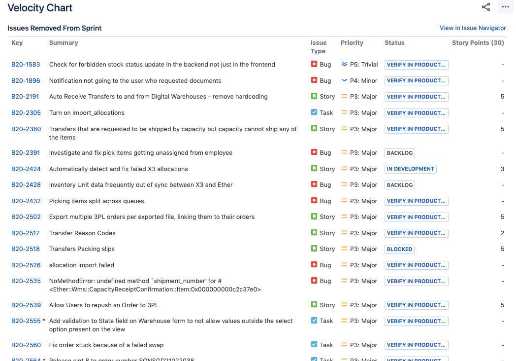Image resolution: width=516 pixels, height=361 pixels.
Task: Click the P4 Minor priority icon
Action: (x=344, y=80)
